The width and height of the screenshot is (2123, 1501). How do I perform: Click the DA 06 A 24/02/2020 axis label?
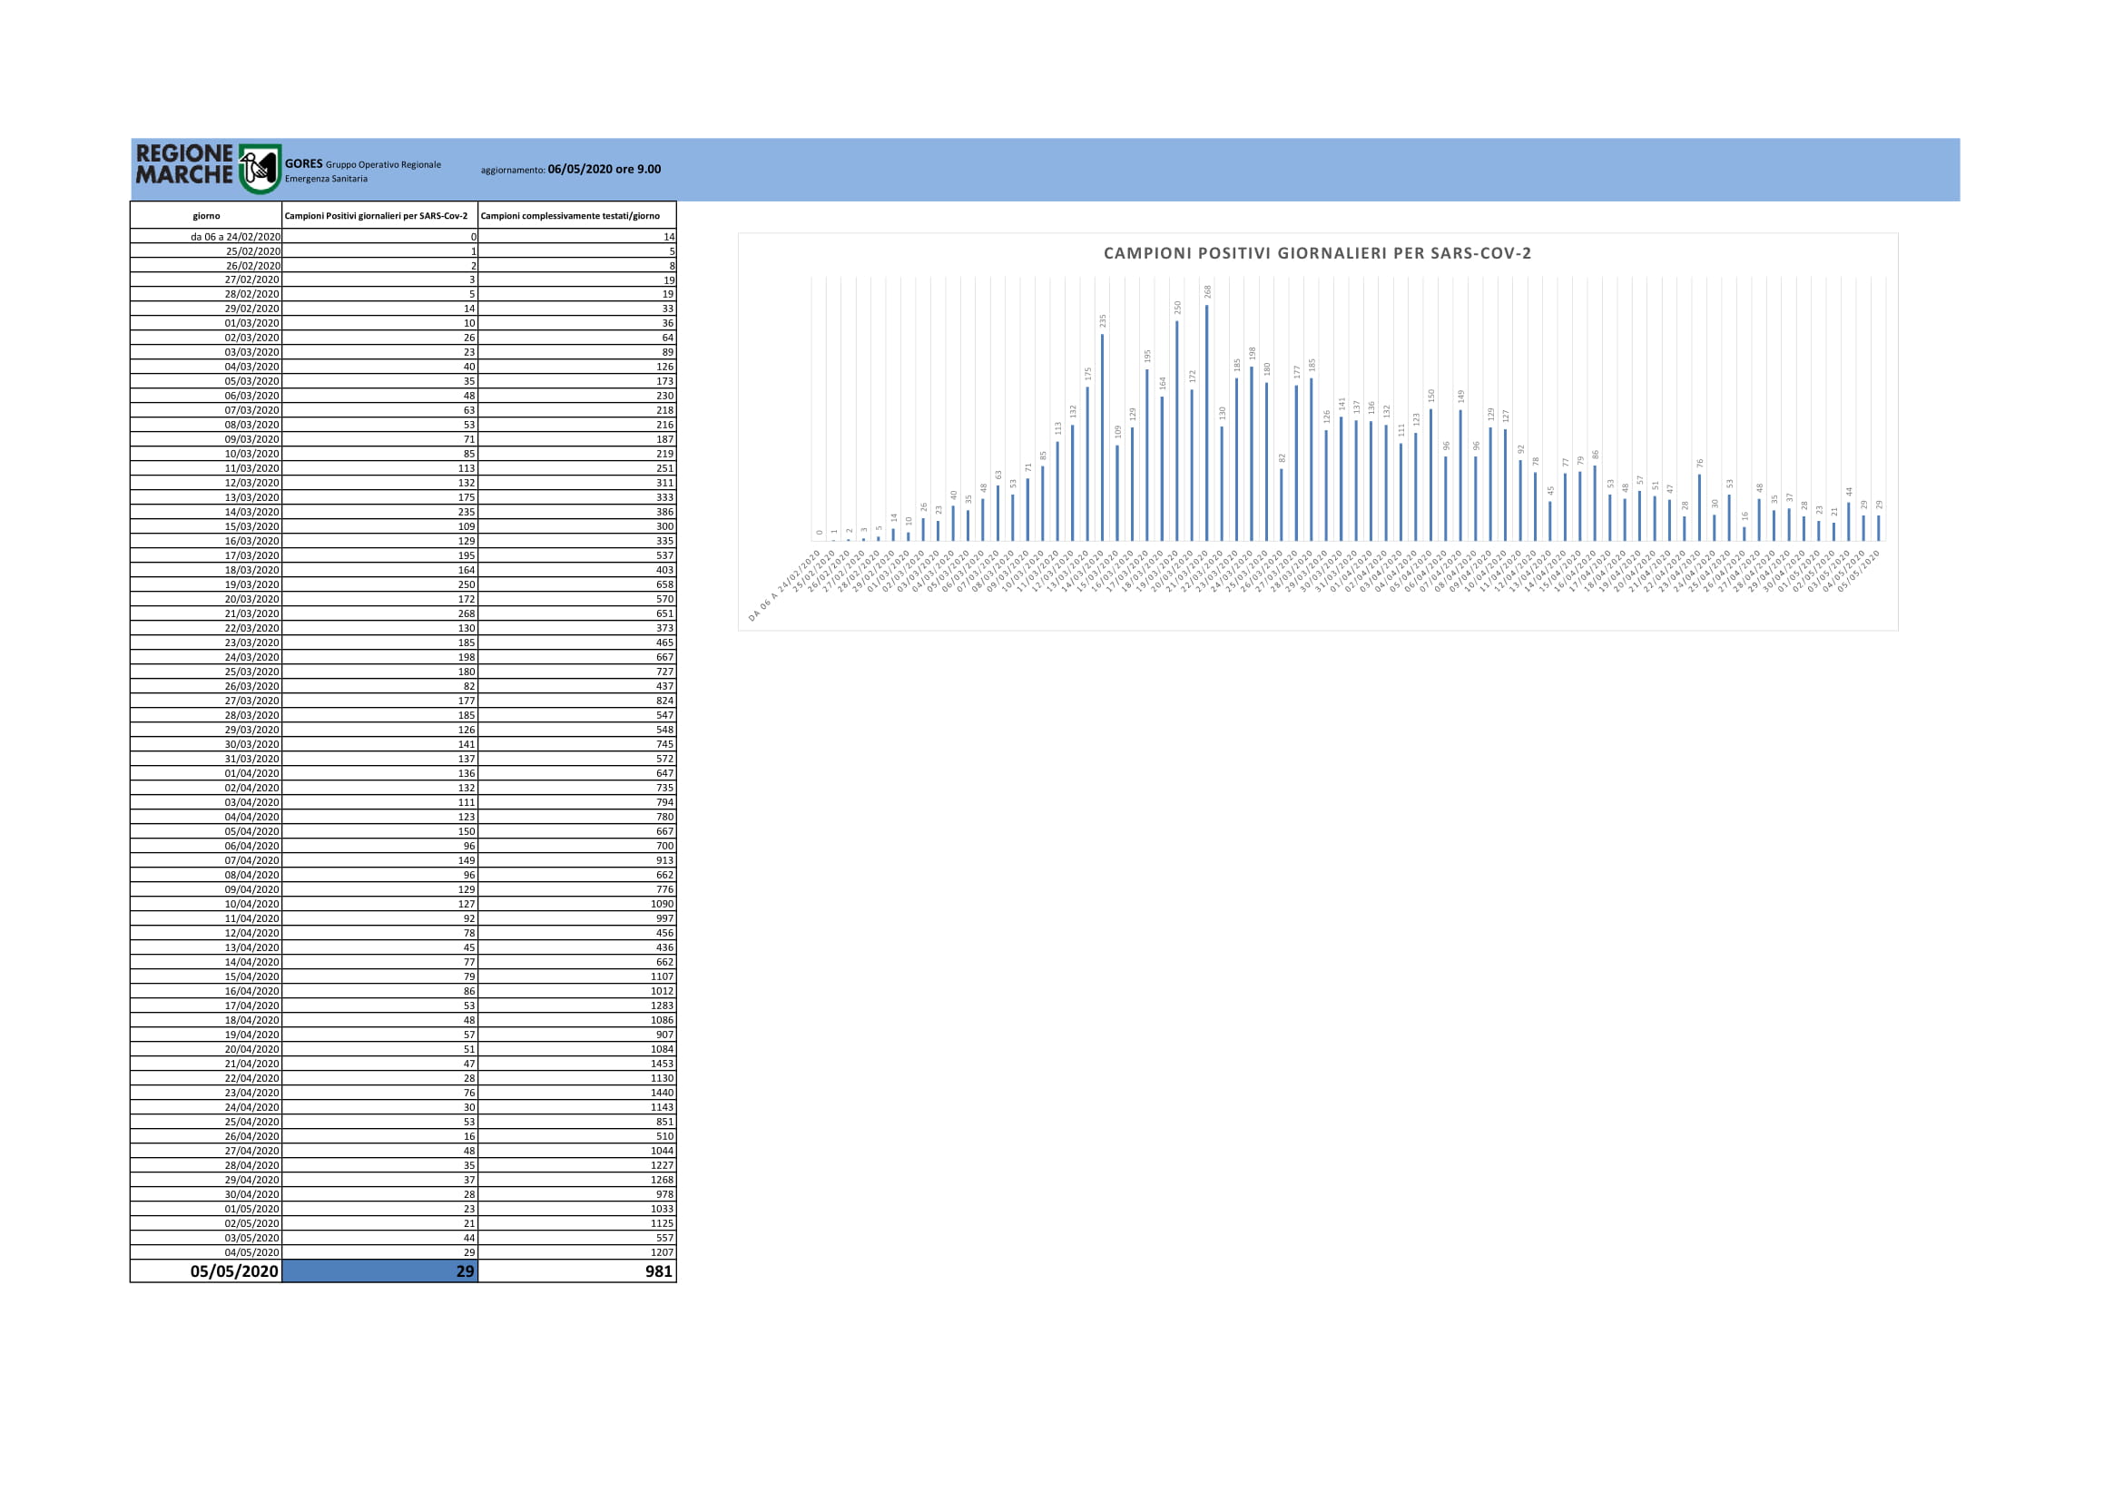coord(784,586)
